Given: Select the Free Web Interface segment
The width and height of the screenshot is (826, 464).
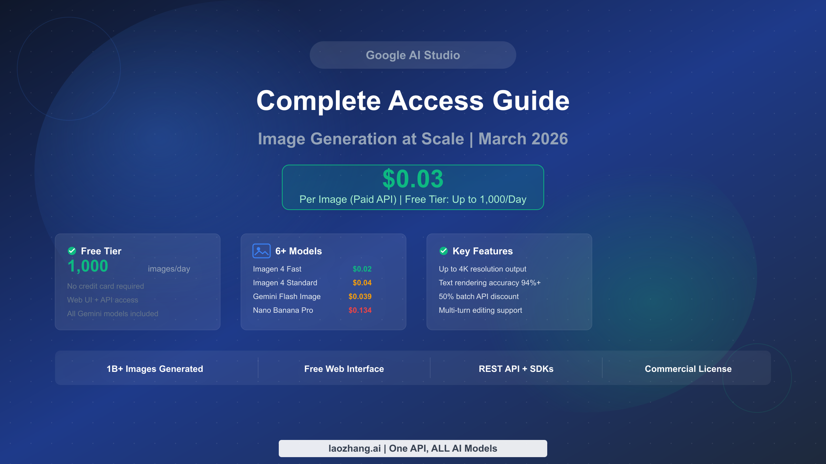Looking at the screenshot, I should tap(344, 369).
